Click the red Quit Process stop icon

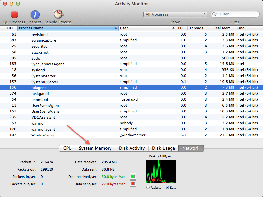tap(14, 14)
